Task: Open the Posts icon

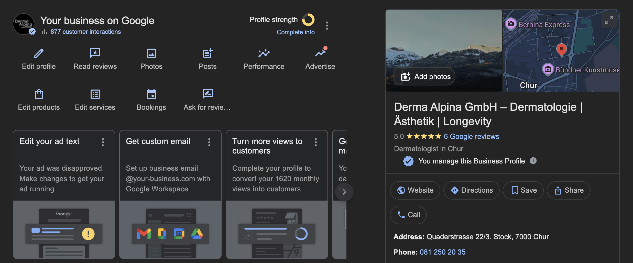Action: coord(208,53)
